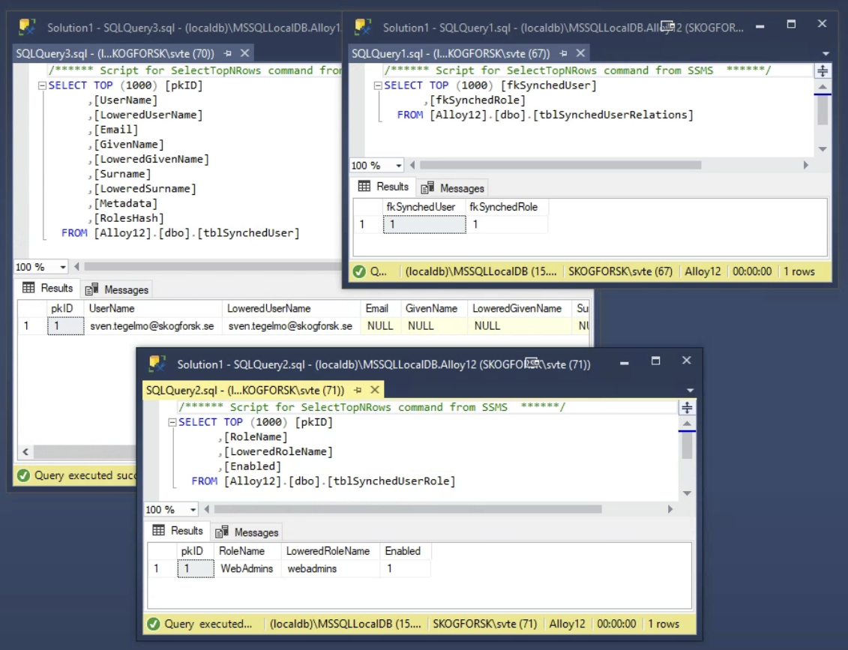Click the split pane icon in SQLQuery2 editor
Viewport: 848px width, 650px height.
point(686,407)
